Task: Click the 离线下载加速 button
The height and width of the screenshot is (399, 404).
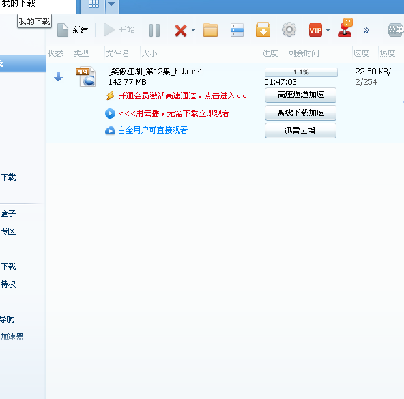Action: click(x=300, y=113)
